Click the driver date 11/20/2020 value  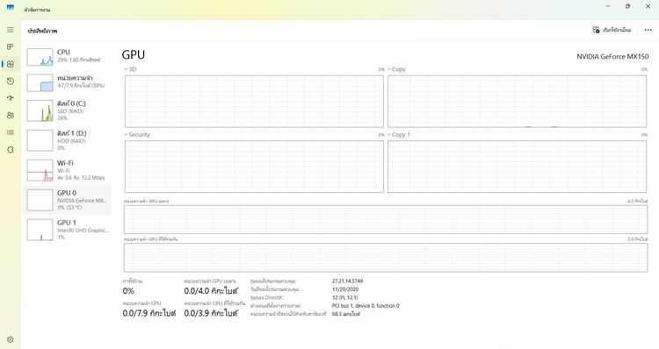point(345,289)
